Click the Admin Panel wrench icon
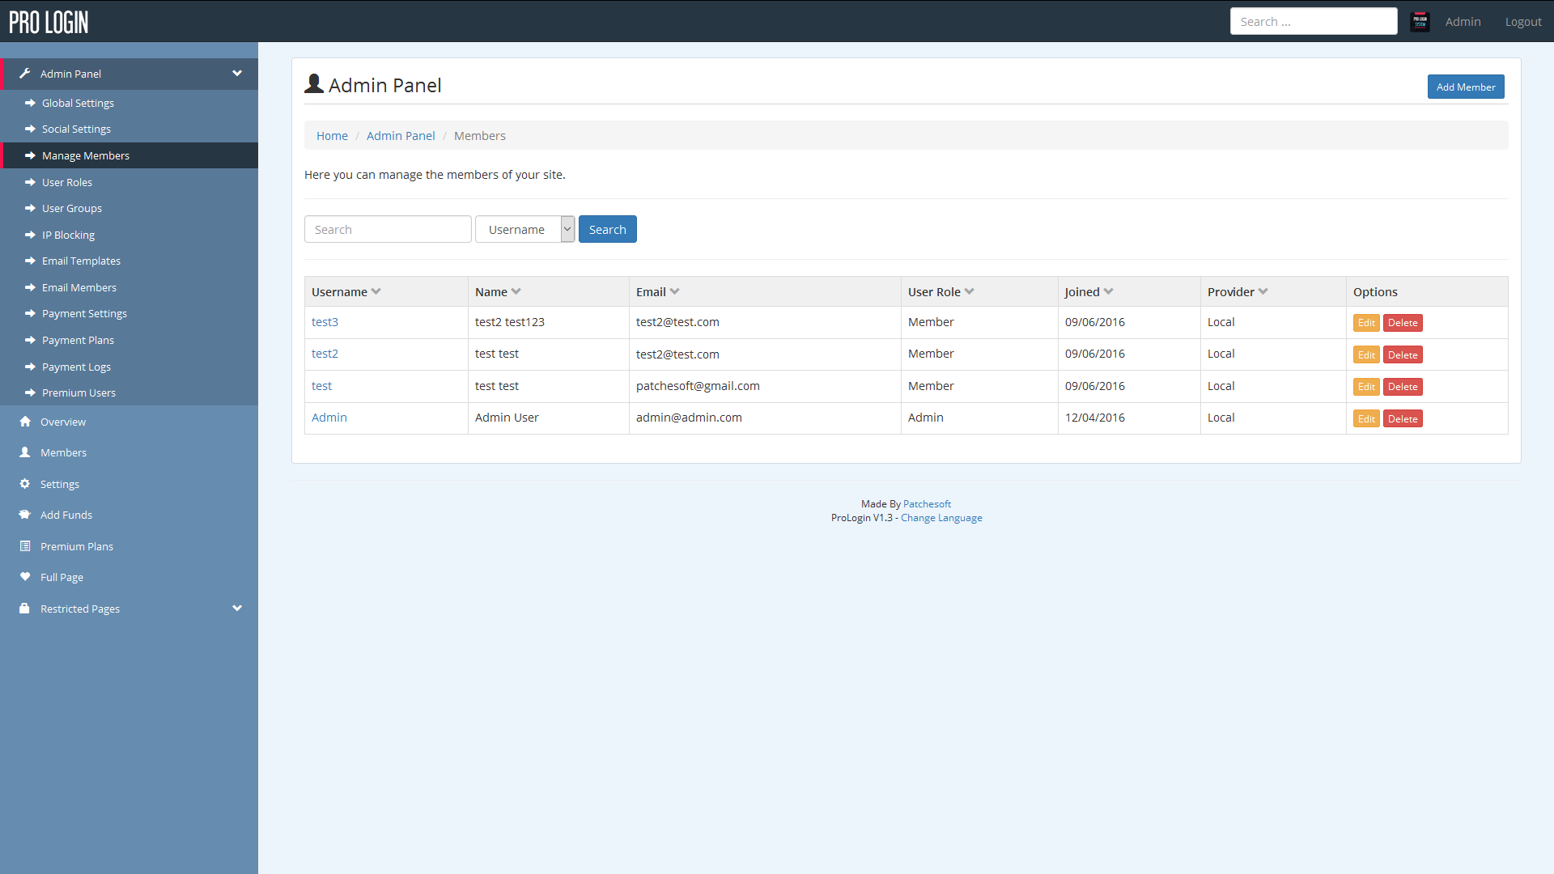1554x874 pixels. tap(25, 74)
